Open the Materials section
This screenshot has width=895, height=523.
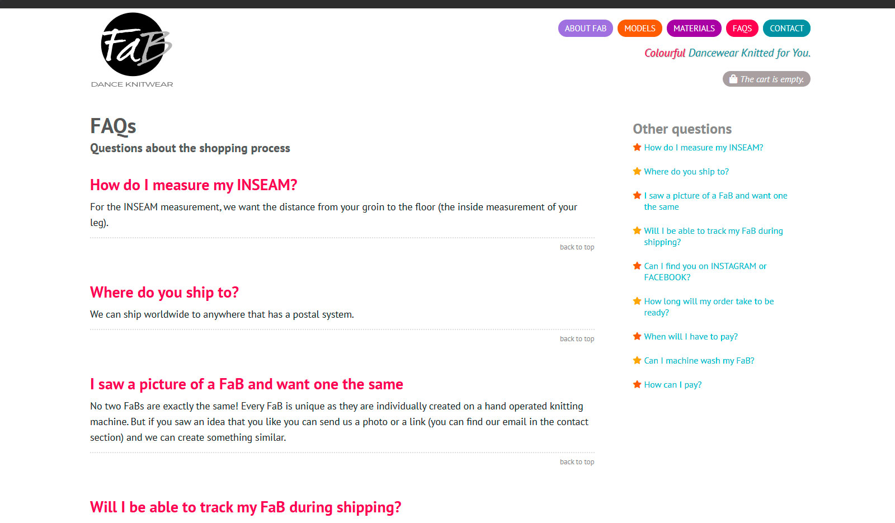point(694,29)
